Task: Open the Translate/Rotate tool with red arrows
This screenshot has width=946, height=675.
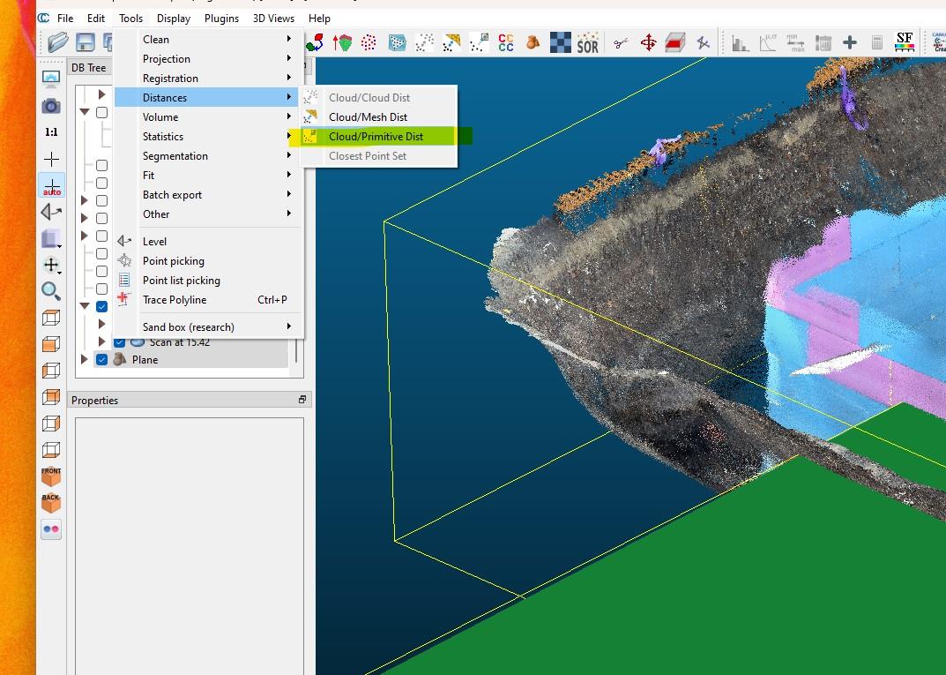Action: point(649,42)
